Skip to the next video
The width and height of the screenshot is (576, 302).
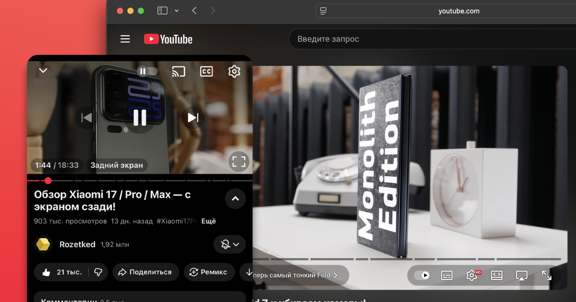(x=193, y=117)
